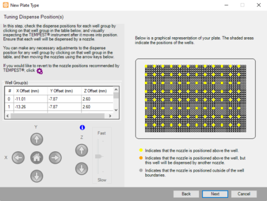Click the blue info icon above Z

[x=82, y=128]
